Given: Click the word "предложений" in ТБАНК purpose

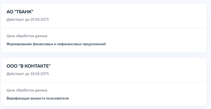Looking at the screenshot, I should click(94, 44).
